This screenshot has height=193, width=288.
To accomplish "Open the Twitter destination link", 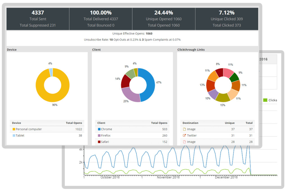I will 192,136.
